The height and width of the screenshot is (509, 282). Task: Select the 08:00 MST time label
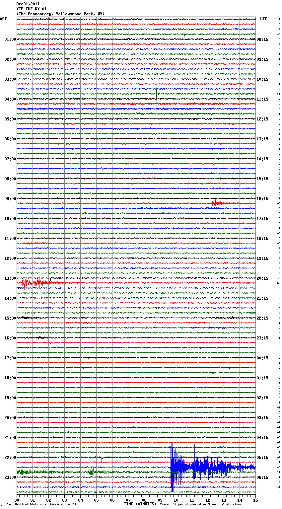coord(10,179)
